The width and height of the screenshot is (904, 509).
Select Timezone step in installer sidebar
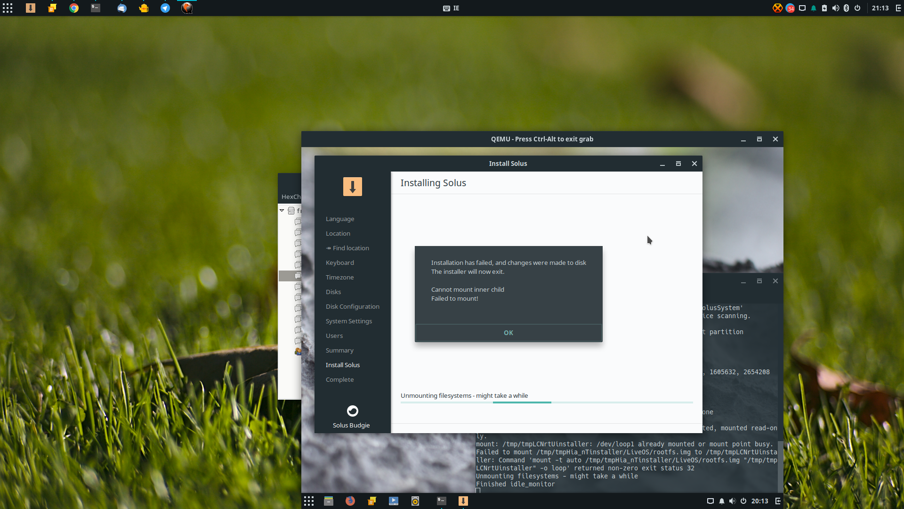[339, 278]
